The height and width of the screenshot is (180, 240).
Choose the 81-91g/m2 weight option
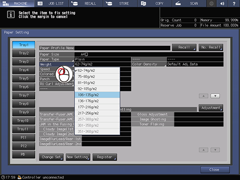[x=97, y=83]
